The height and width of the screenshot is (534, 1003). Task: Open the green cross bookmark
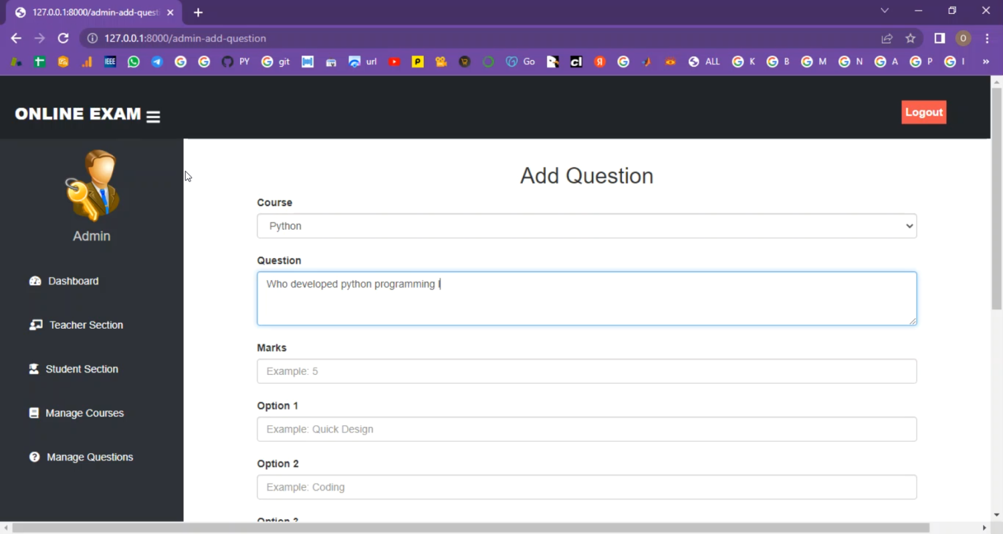point(39,61)
